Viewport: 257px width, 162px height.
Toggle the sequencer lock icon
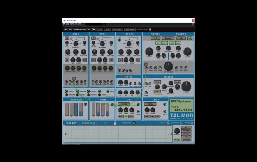point(180,123)
